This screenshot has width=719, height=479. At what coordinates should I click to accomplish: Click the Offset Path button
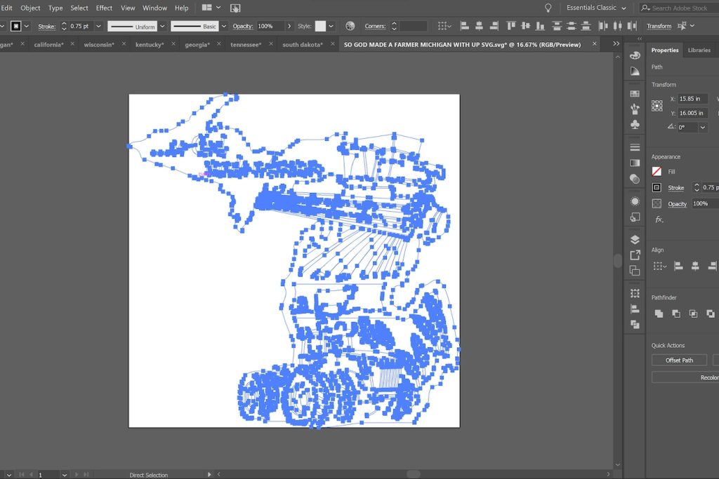click(x=679, y=360)
